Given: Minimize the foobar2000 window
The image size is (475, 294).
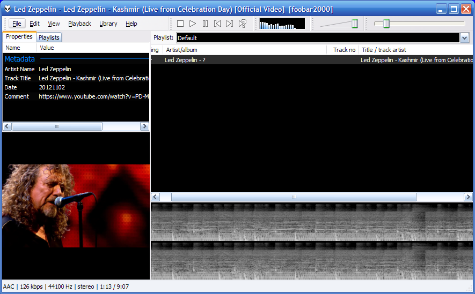Looking at the screenshot, I should (x=441, y=9).
